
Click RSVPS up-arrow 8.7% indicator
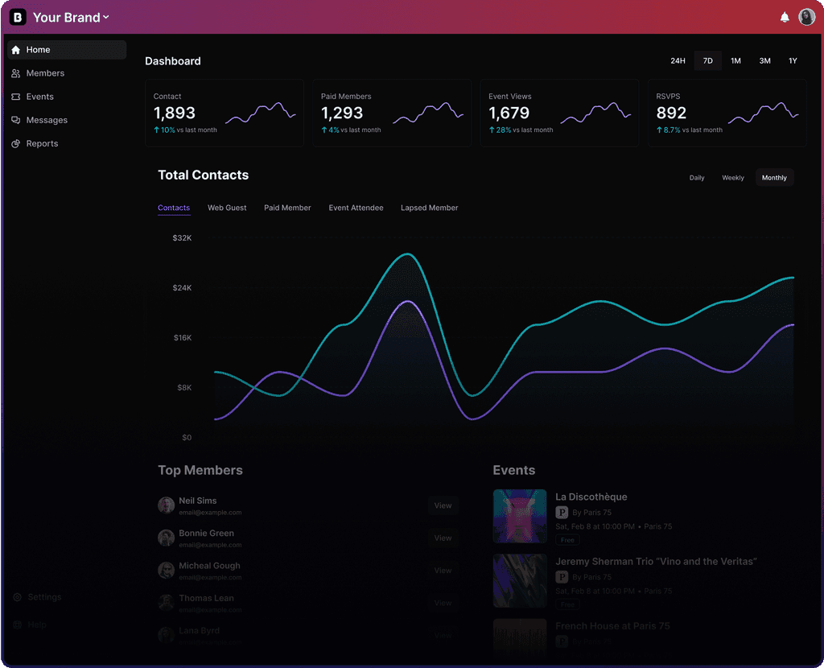[669, 130]
